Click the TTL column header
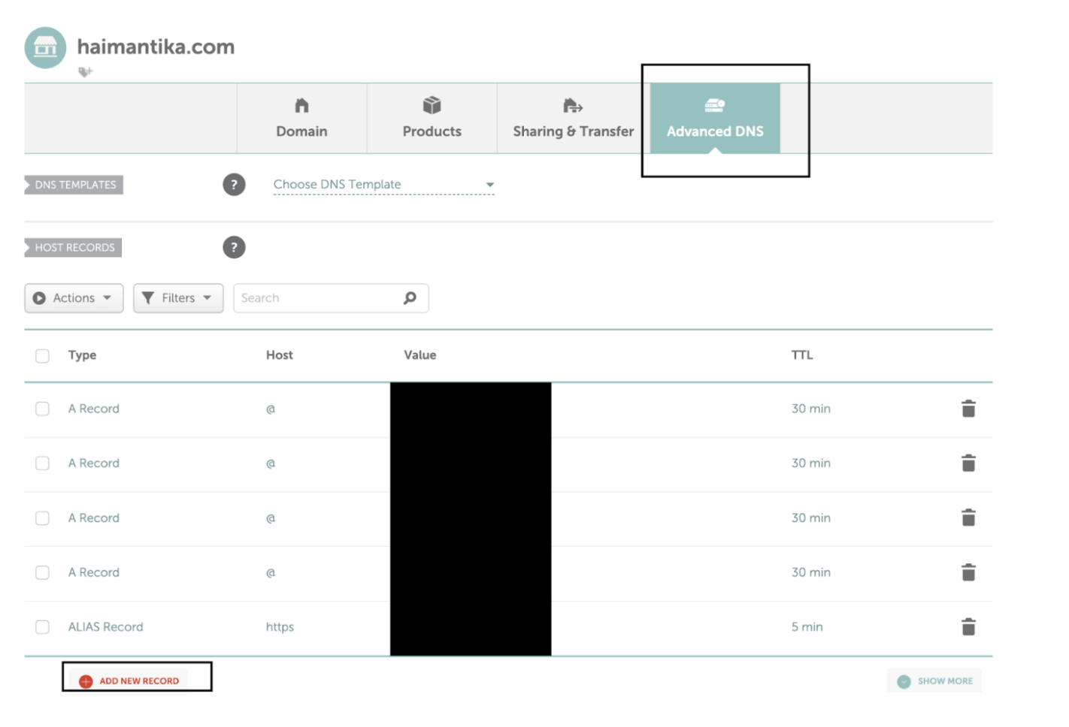The width and height of the screenshot is (1069, 727). (x=801, y=355)
